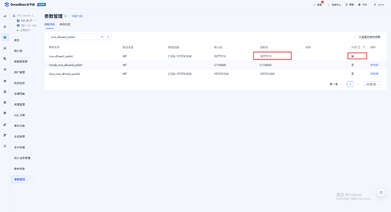Switch to the 参数列表 tab

[x=50, y=24]
